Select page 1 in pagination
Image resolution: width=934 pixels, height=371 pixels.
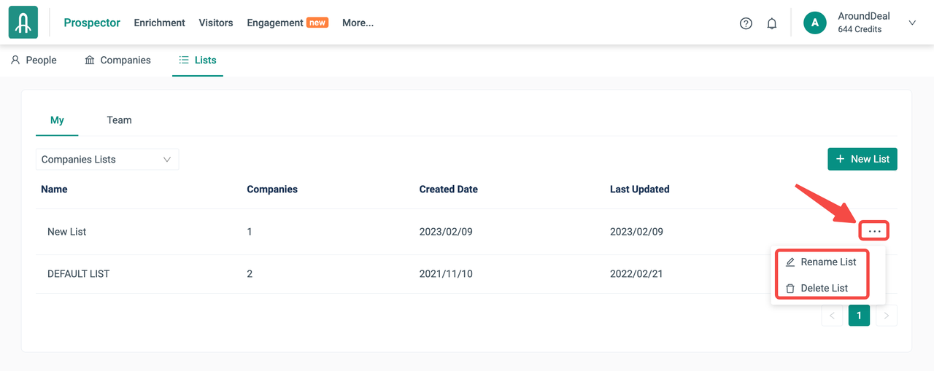tap(859, 316)
